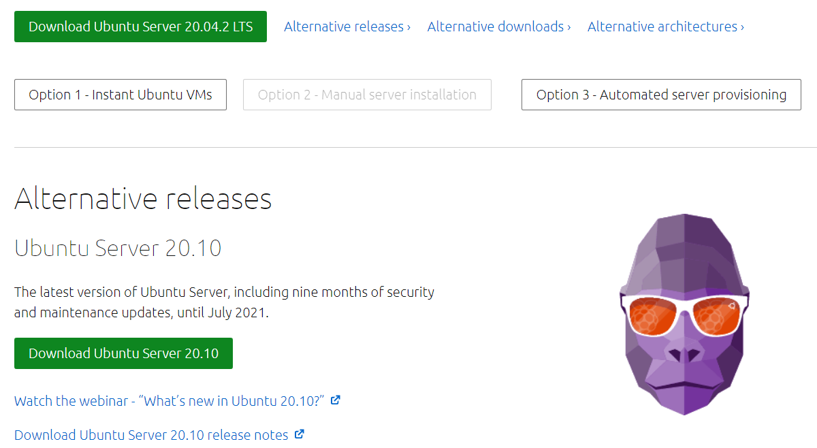Go to the Alternative downloads link

496,27
